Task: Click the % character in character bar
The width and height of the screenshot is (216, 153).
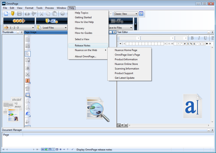Action: click(191, 44)
